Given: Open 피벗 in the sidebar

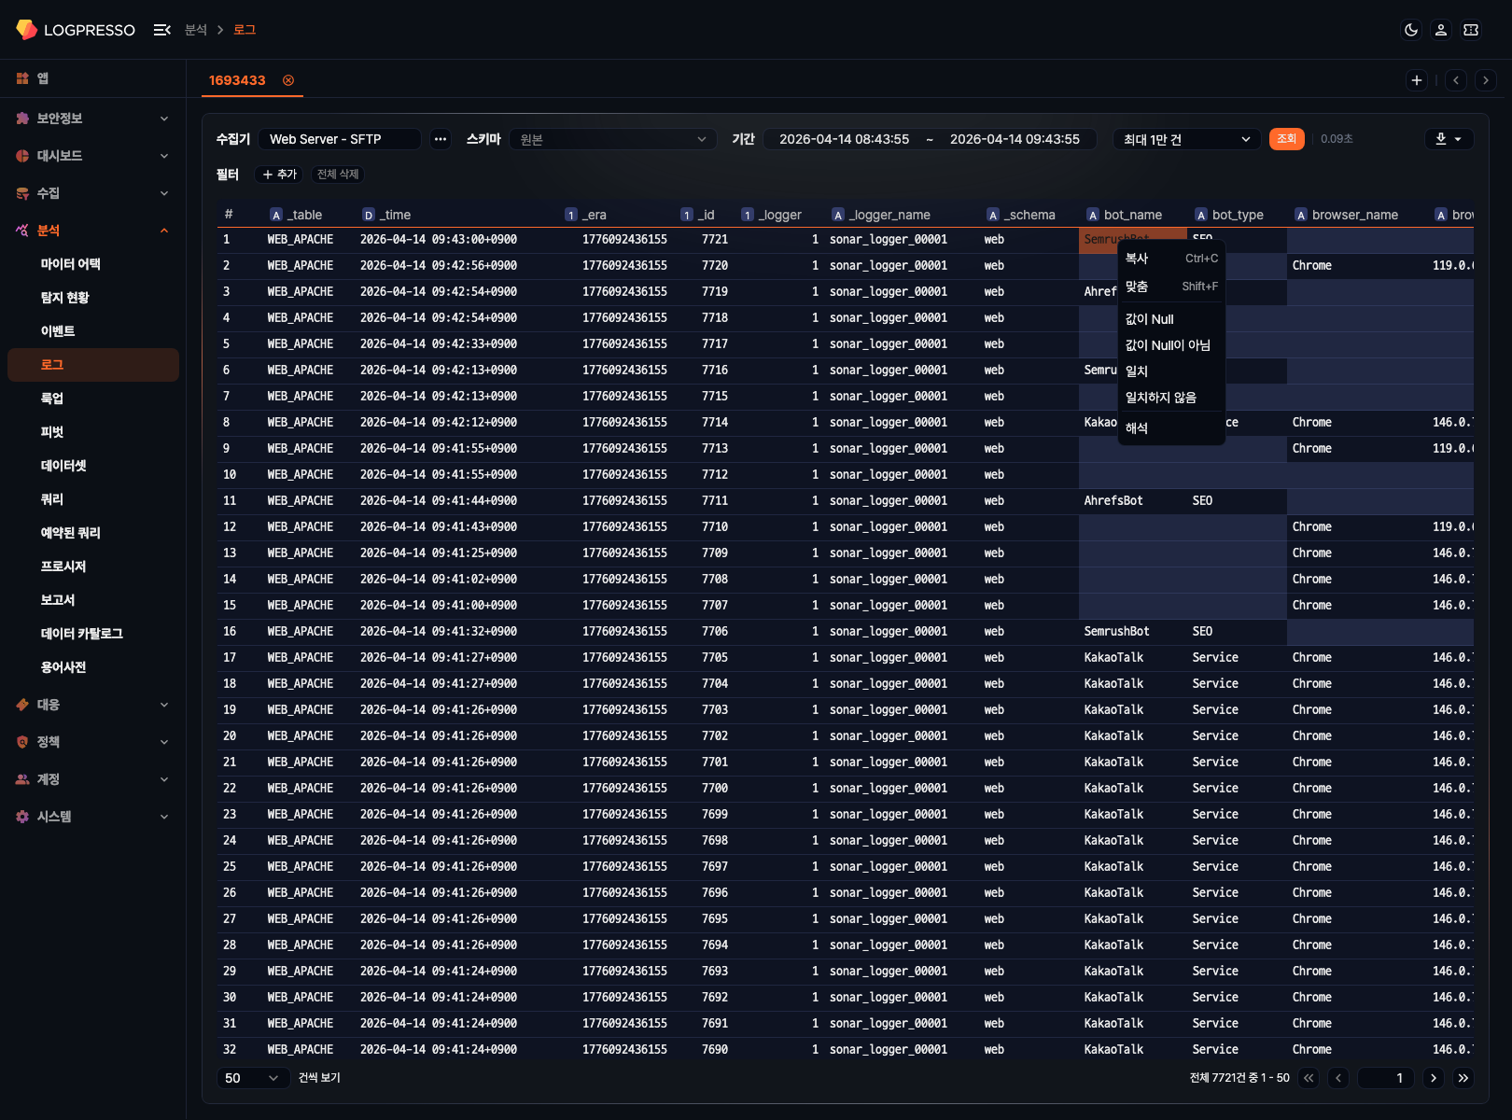Looking at the screenshot, I should 52,432.
